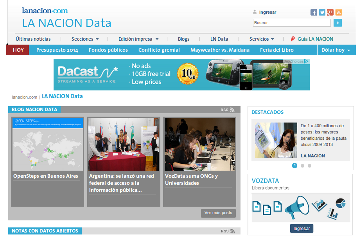This screenshot has width=359, height=238.
Task: Open the Blogs menu item
Action: tap(184, 39)
